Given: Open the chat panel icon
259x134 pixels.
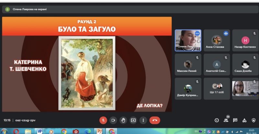Looking at the screenshot, I should pyautogui.click(x=235, y=120).
